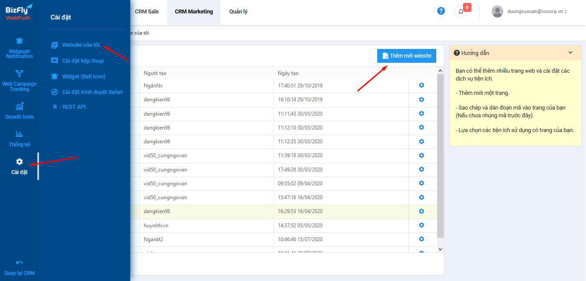Open Web Campaign Tracking in sidebar
Screen dimensions: 586x281
coord(19,80)
